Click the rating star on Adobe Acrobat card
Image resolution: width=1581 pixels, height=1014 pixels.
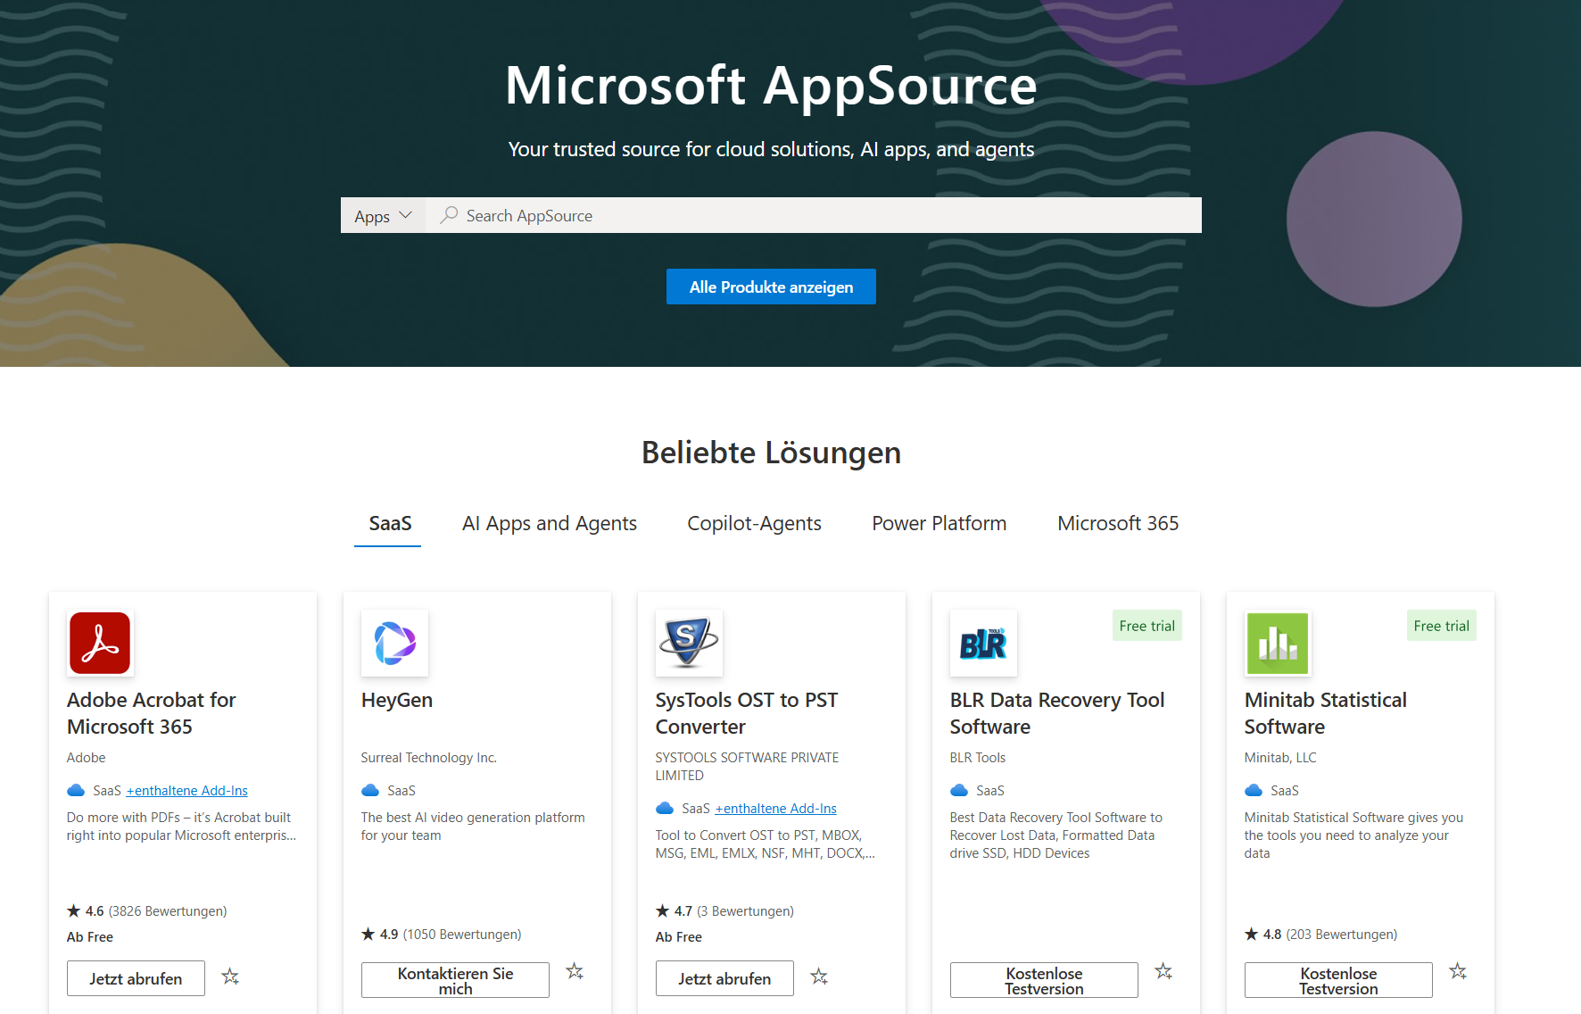(74, 910)
